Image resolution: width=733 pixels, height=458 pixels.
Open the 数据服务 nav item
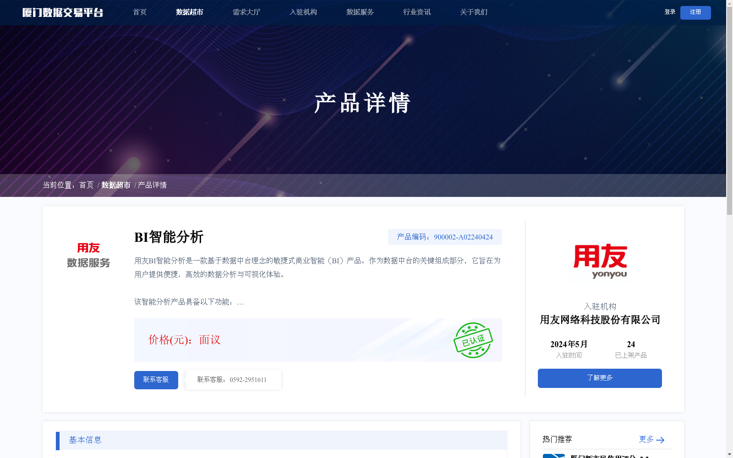360,12
